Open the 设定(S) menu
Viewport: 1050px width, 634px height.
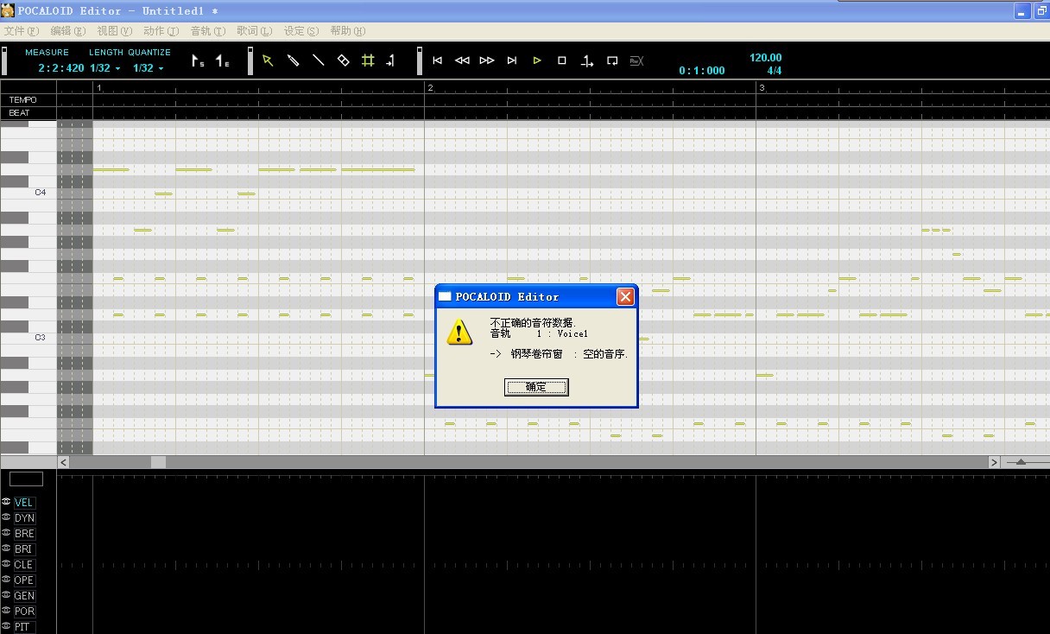(x=301, y=31)
